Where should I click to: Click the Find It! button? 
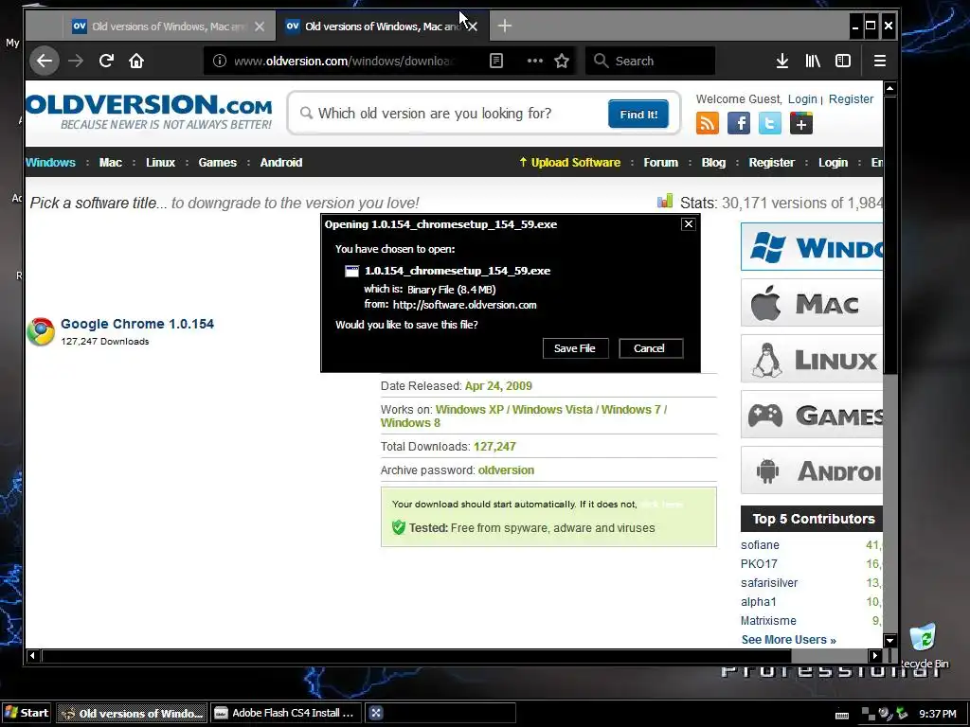[x=638, y=114]
